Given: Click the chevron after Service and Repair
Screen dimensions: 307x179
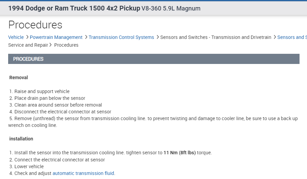Looking at the screenshot, I should [51, 45].
